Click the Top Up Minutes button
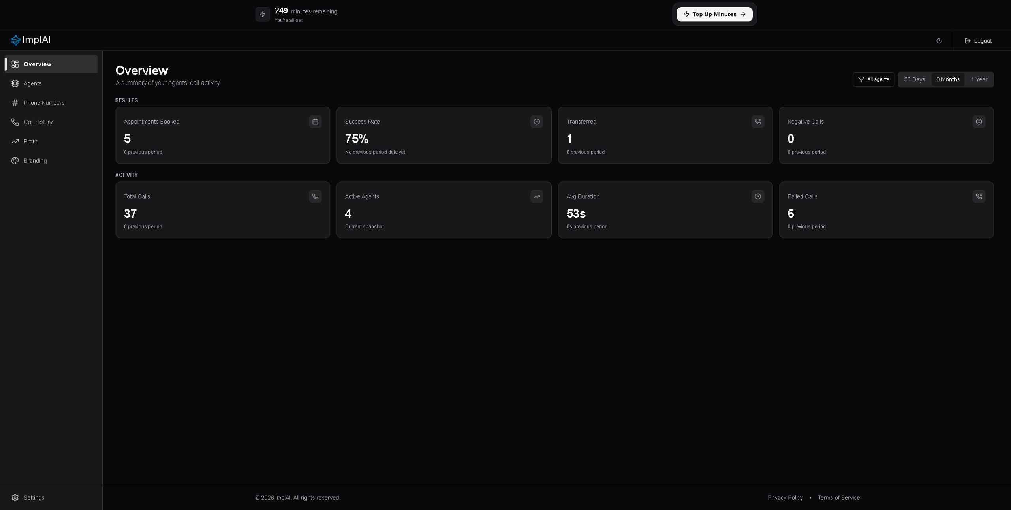This screenshot has width=1011, height=510. pyautogui.click(x=714, y=14)
